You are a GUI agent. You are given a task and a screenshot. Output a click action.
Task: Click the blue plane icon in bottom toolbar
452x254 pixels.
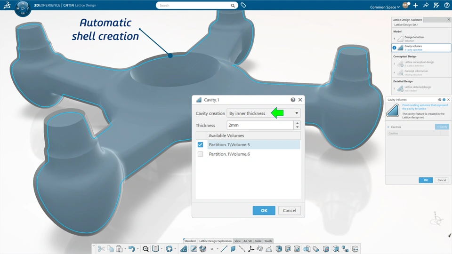point(233,248)
